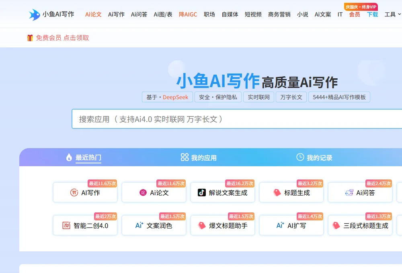402x273 pixels.
Task: Click the 最近16.2万次 usage badge
Action: pos(240,183)
